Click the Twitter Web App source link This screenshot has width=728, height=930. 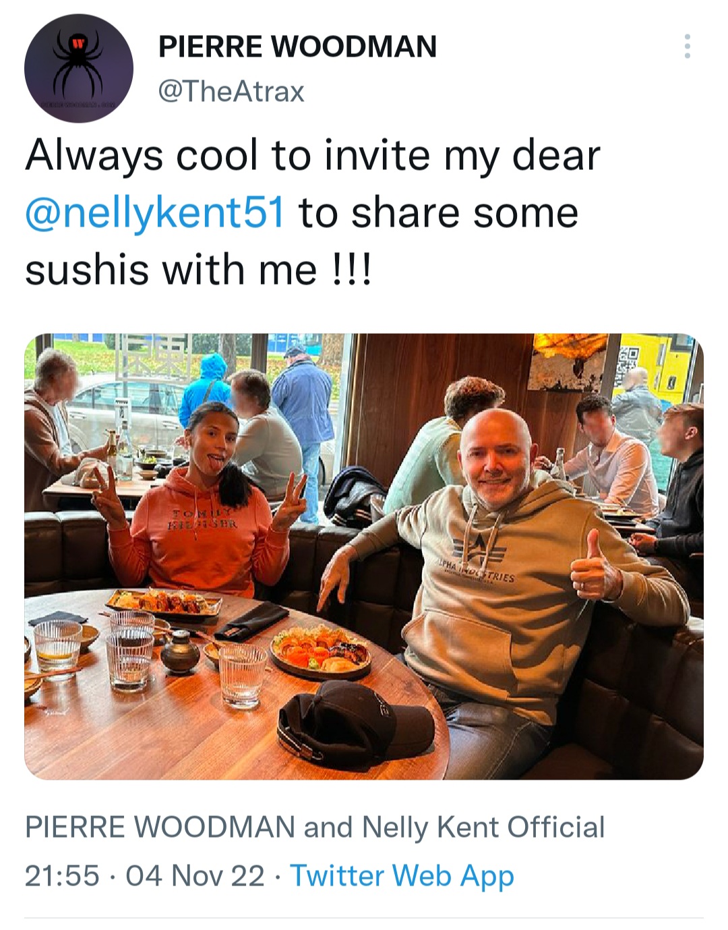pyautogui.click(x=402, y=875)
